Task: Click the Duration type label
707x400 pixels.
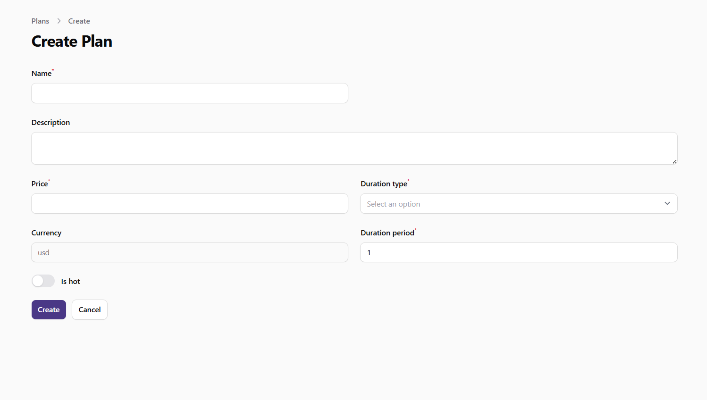Action: pyautogui.click(x=384, y=184)
